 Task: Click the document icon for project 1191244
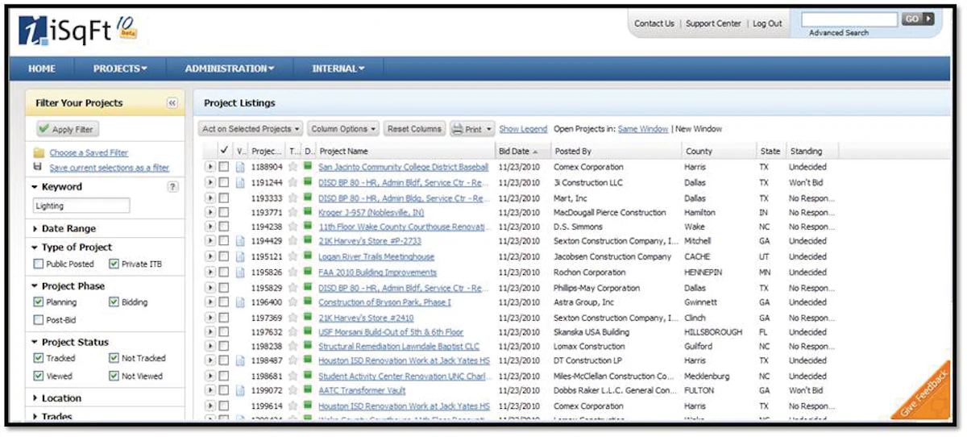tap(240, 183)
